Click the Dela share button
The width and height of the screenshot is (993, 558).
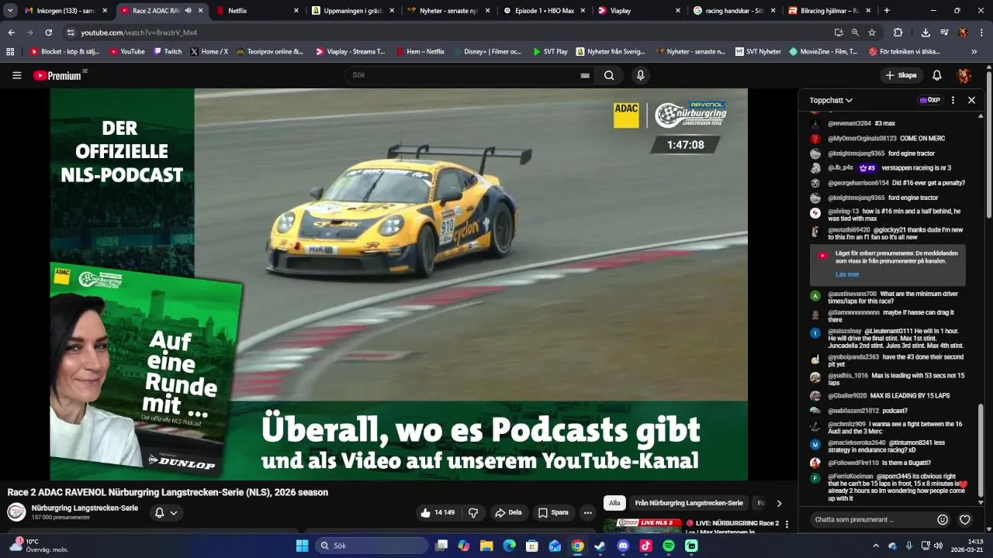point(509,512)
